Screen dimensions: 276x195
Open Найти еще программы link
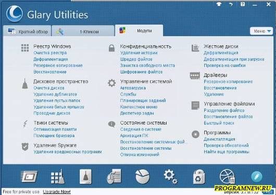[x=227, y=152]
